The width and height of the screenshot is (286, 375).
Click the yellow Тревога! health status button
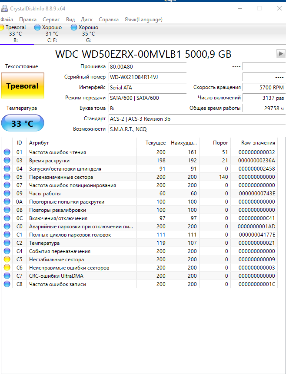coord(23,86)
